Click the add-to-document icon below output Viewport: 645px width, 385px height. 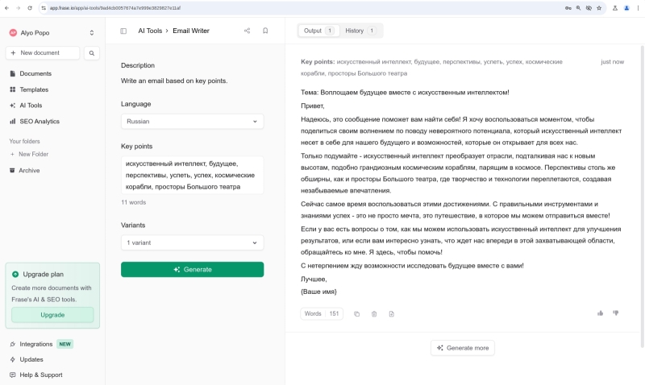[x=391, y=313]
